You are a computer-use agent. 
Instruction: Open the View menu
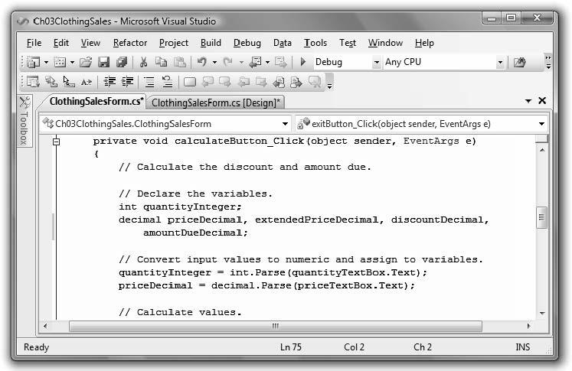coord(90,43)
